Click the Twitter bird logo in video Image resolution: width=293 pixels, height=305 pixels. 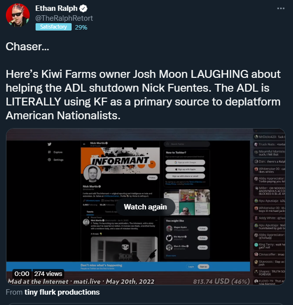coord(49,144)
